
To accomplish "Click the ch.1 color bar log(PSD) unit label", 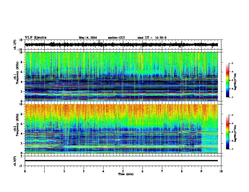I will (235, 82).
